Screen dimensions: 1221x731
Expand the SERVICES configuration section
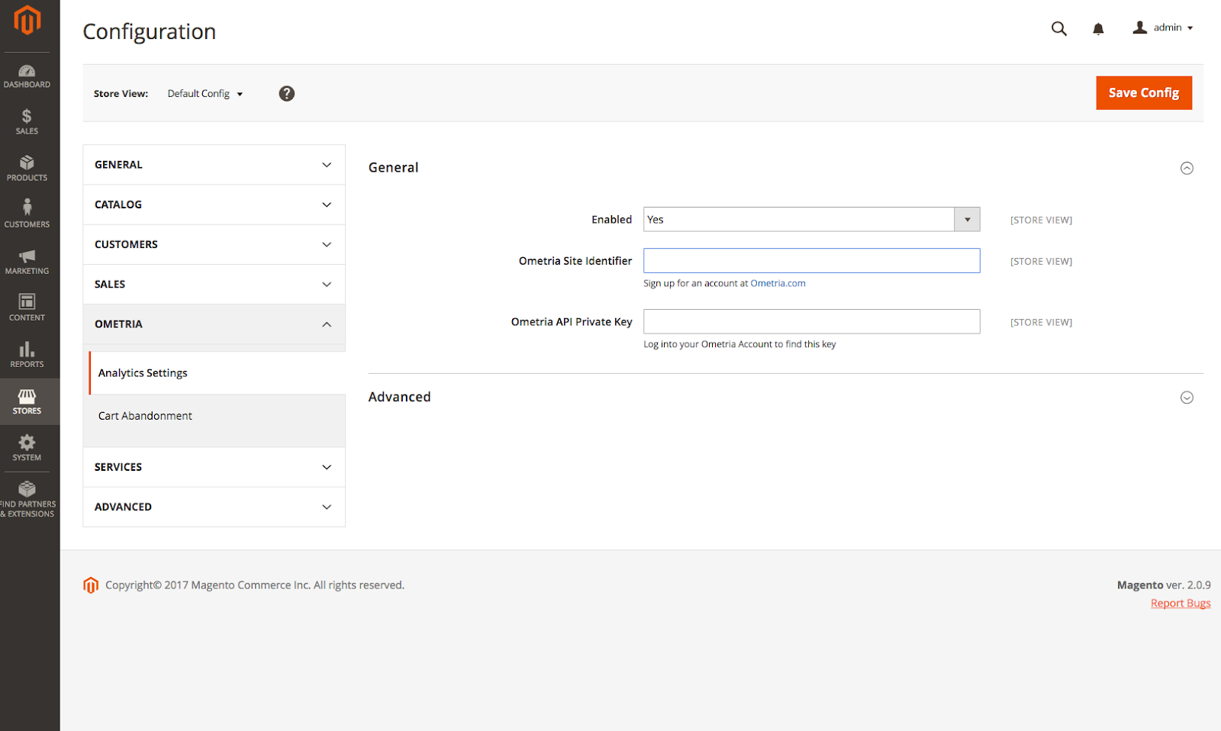pos(214,467)
